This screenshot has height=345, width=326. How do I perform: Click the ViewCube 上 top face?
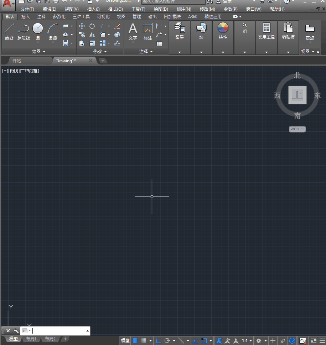tap(297, 95)
